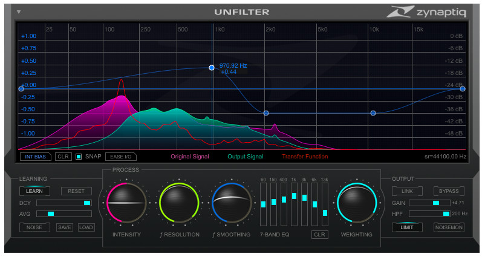Adjust the AVG slider
Screen dimensions: 482x257
tap(64, 213)
